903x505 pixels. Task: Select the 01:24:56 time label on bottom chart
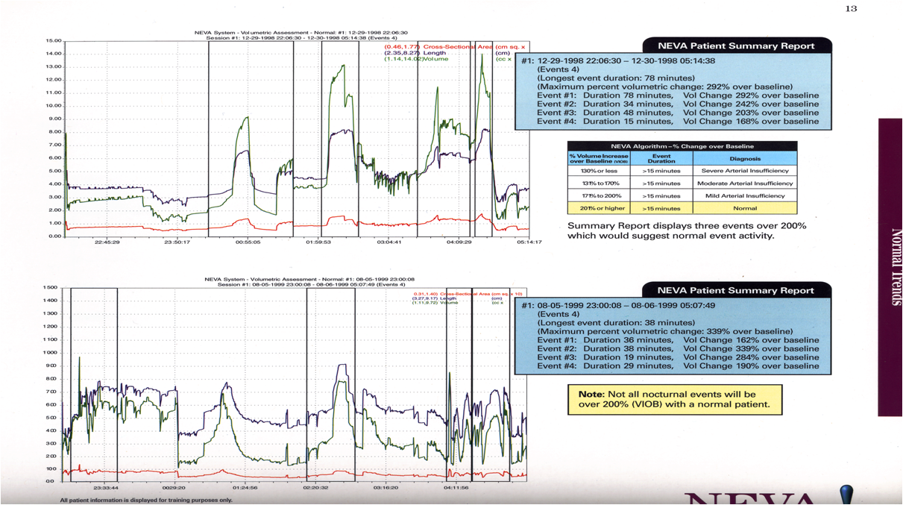(245, 487)
